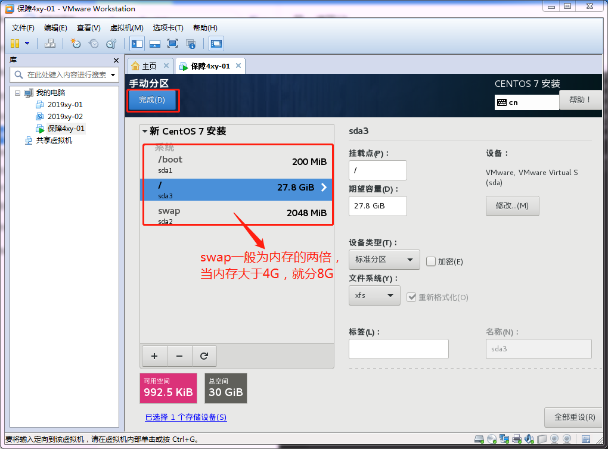The width and height of the screenshot is (608, 449).
Task: Open the 文件(F) menu
Action: tap(23, 28)
